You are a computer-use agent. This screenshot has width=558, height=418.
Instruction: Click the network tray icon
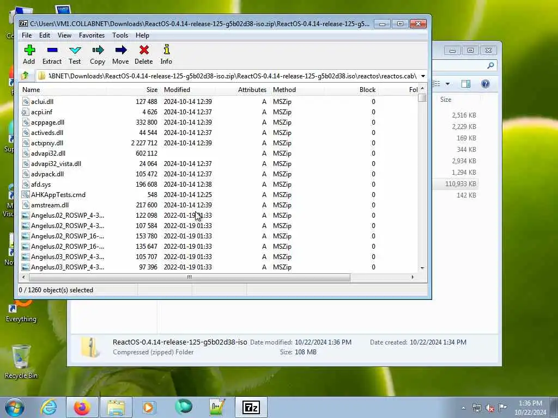pos(476,408)
